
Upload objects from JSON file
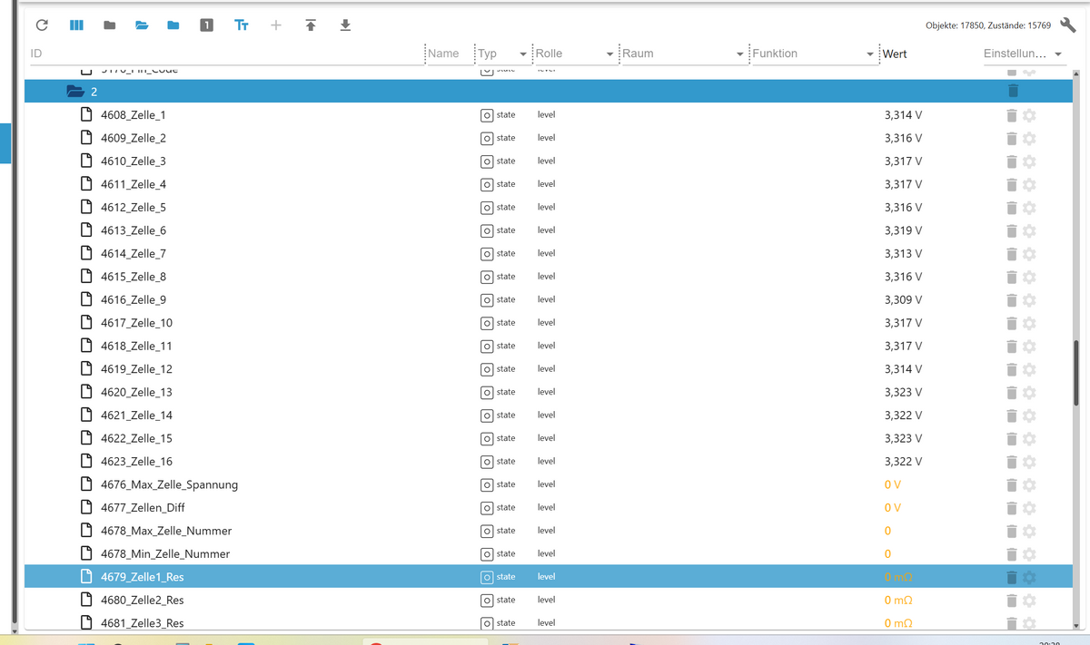(x=311, y=25)
